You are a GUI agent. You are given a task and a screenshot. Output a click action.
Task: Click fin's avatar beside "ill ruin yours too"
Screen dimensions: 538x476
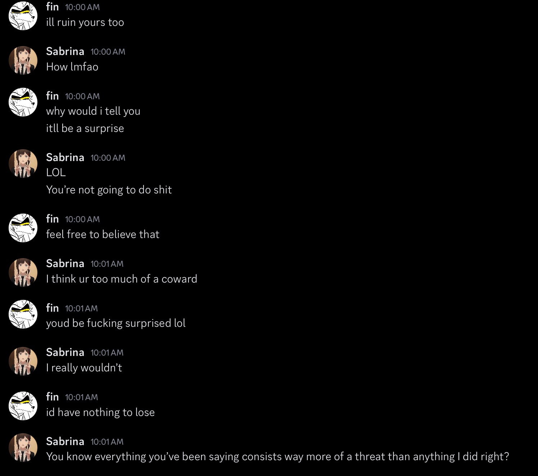[23, 16]
